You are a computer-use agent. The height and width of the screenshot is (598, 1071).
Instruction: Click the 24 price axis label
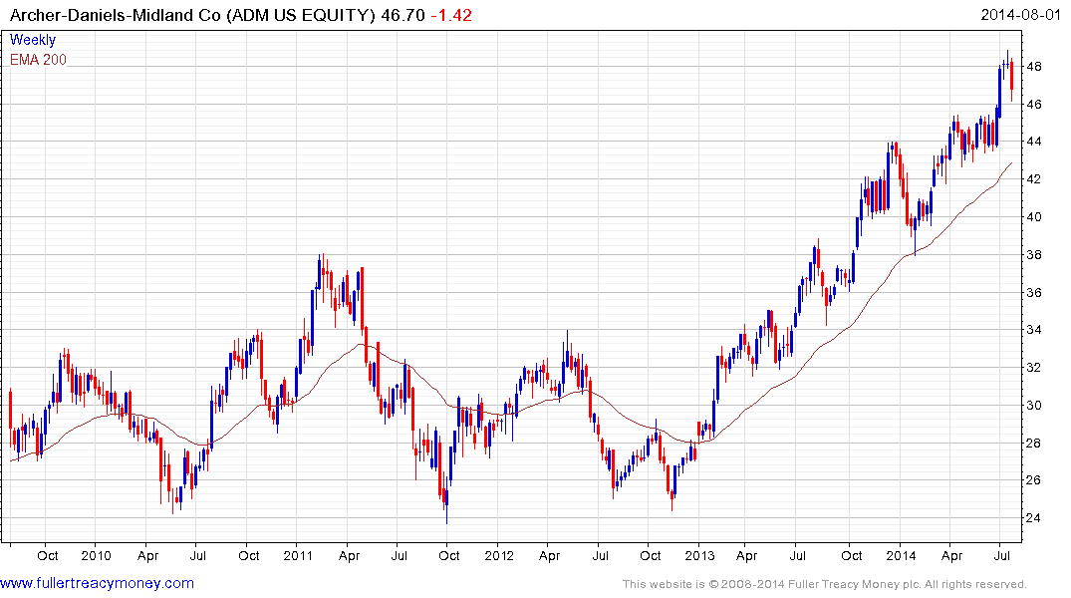click(x=1033, y=518)
